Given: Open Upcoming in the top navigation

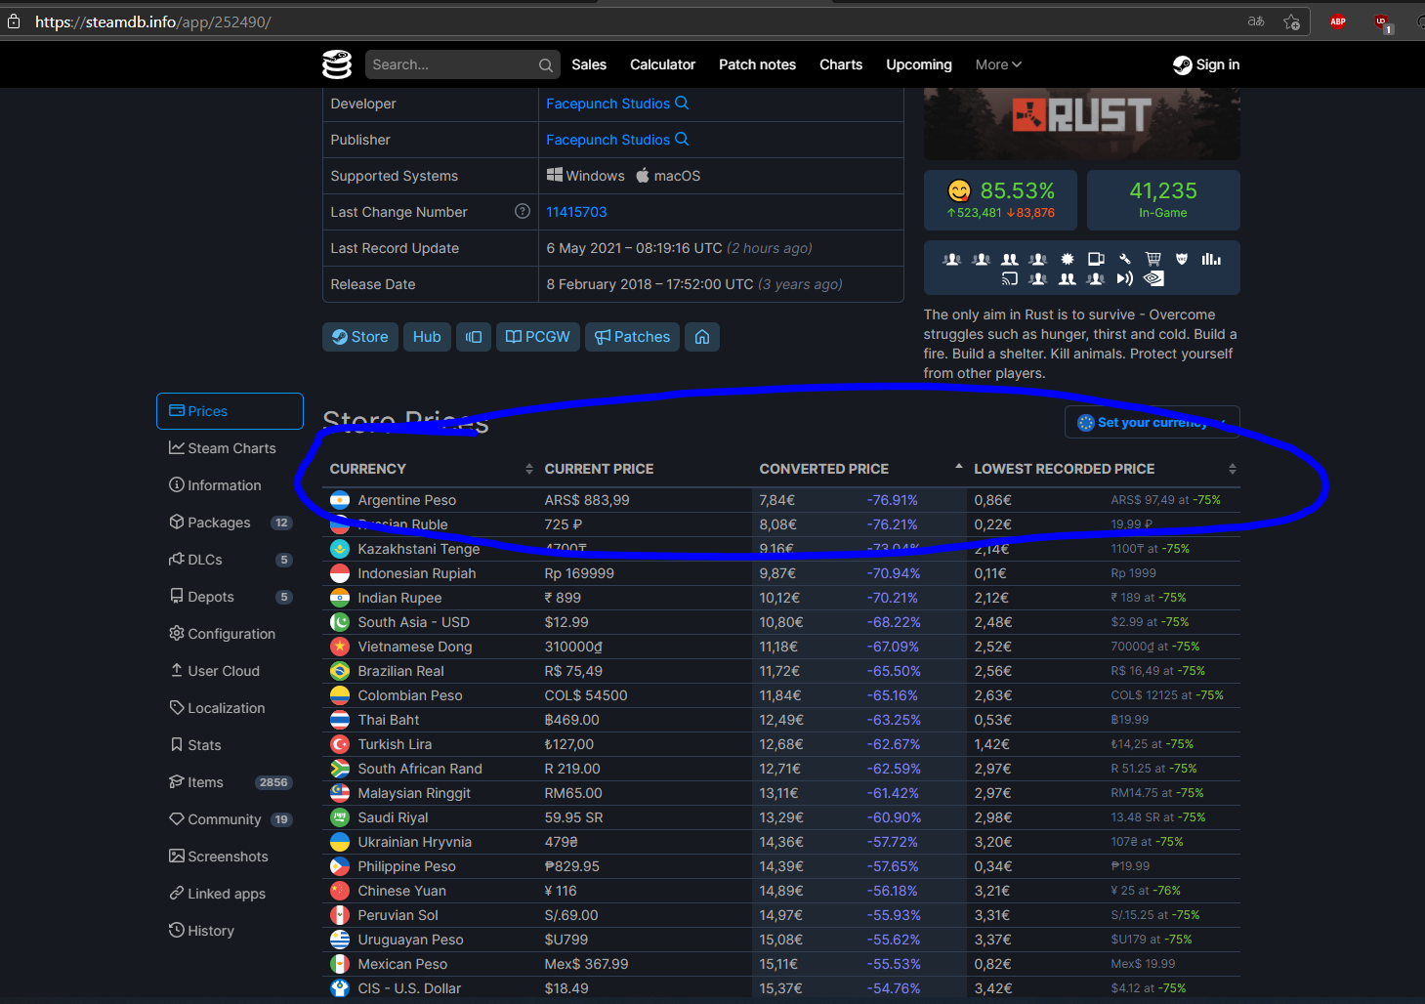Looking at the screenshot, I should tap(918, 64).
